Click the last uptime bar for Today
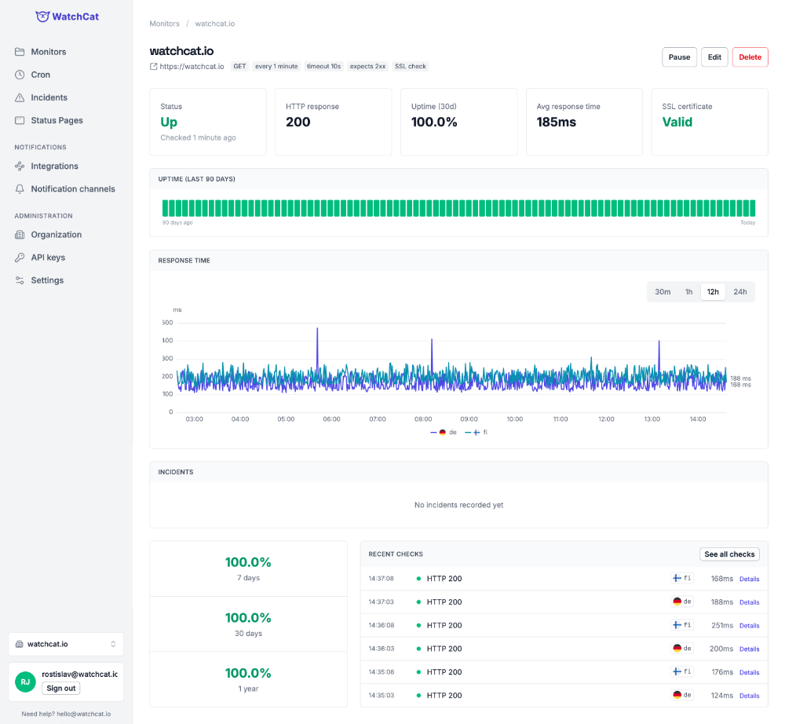The height and width of the screenshot is (724, 785). [753, 208]
